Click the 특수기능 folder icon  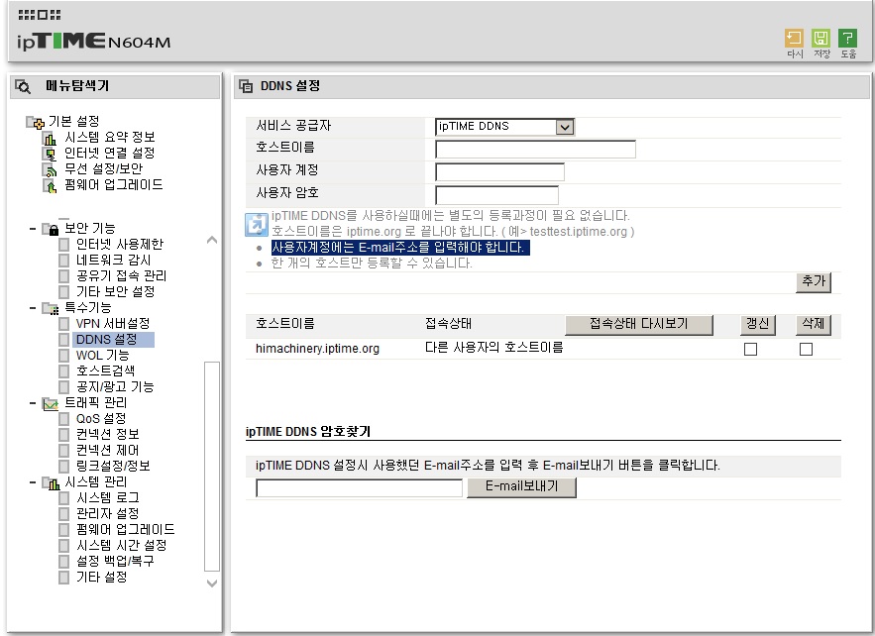[x=51, y=308]
